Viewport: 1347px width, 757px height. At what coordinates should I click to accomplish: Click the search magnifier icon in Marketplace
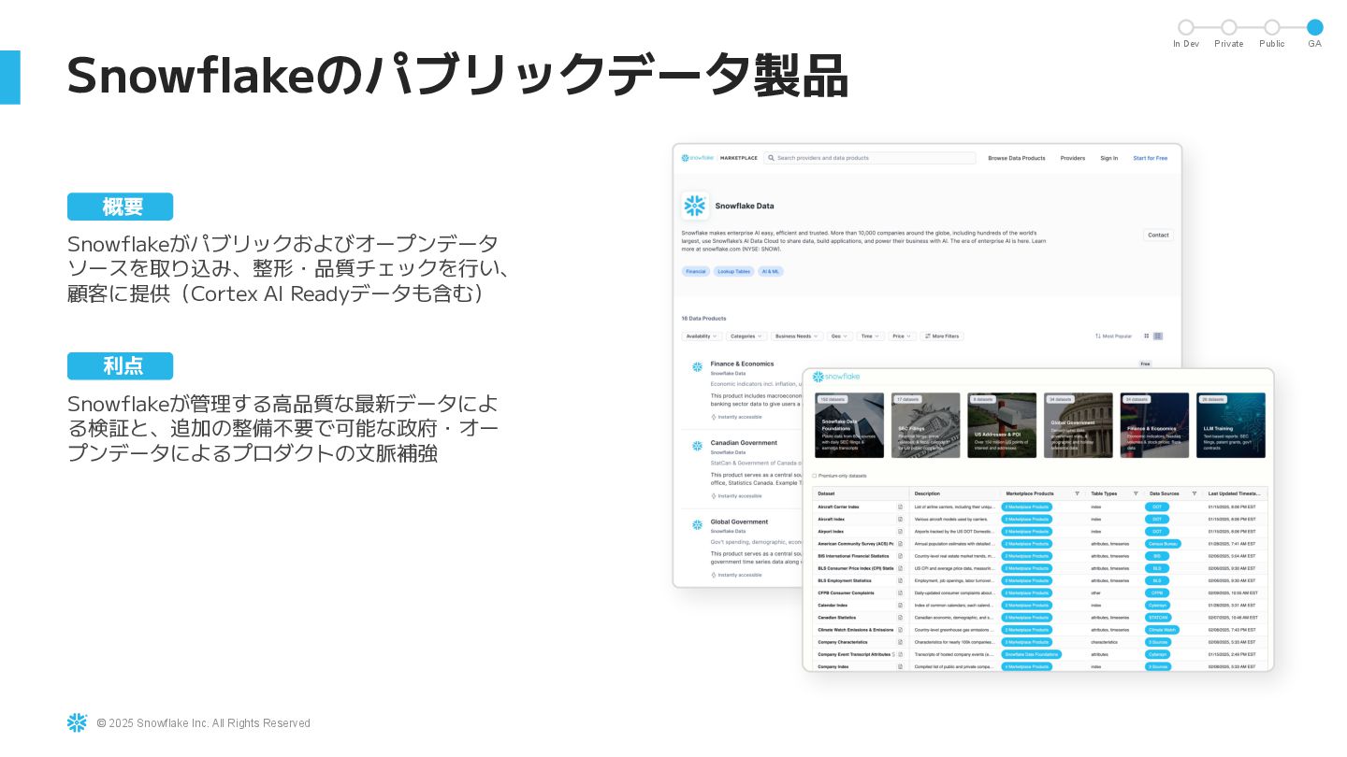click(772, 158)
